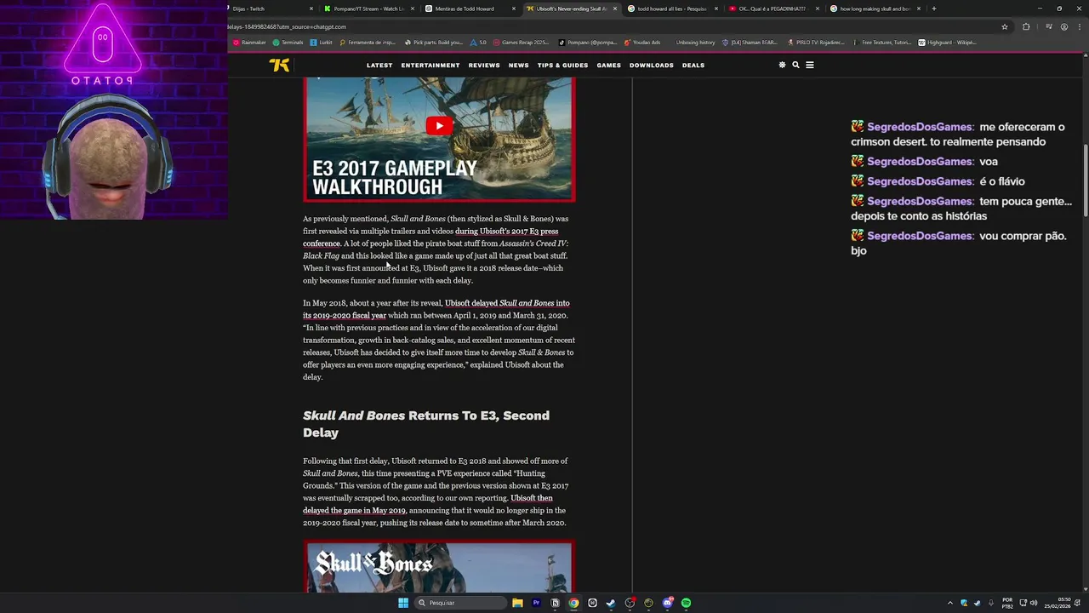Close the 'Mentiras de Todd Howard' tab

[x=513, y=9]
